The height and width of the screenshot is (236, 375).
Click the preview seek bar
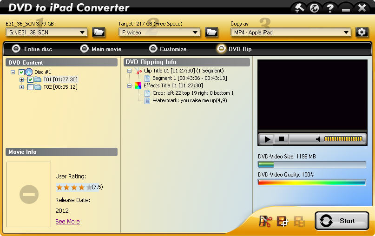pos(312,131)
